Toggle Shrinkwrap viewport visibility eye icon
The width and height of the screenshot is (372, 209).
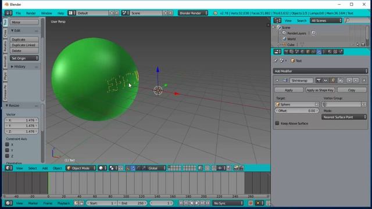pyautogui.click(x=325, y=81)
